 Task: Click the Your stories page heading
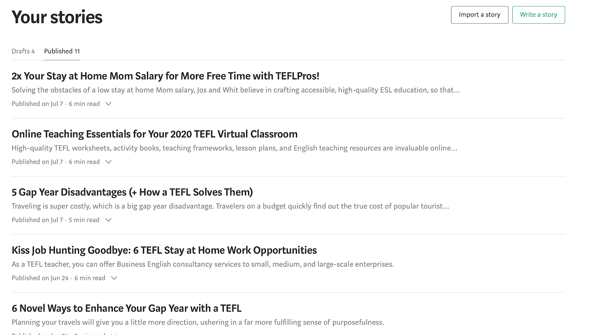coord(57,16)
